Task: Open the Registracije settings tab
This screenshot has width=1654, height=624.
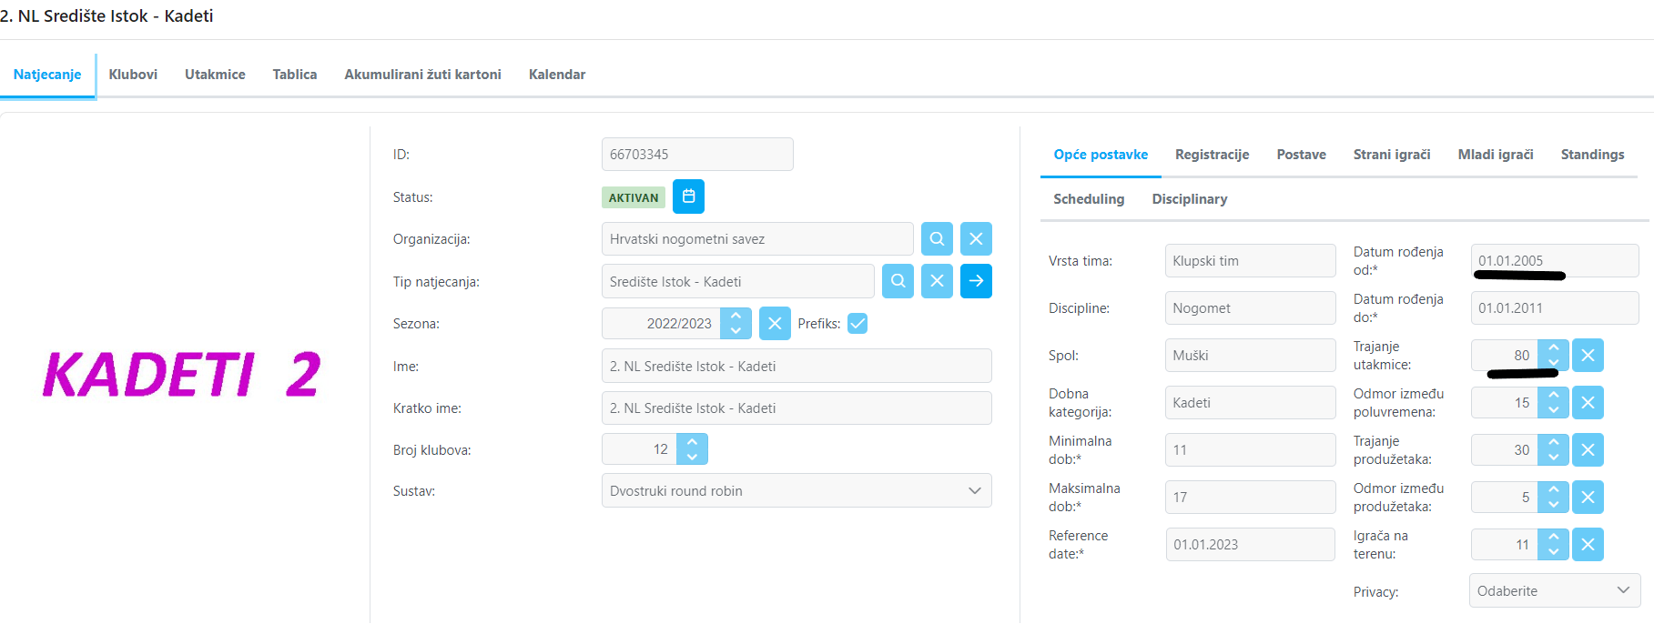Action: [1212, 155]
